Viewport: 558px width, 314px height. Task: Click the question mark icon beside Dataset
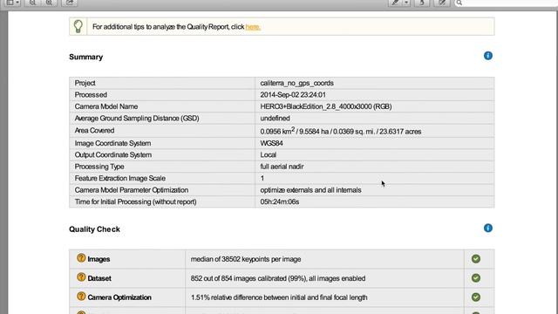[81, 277]
